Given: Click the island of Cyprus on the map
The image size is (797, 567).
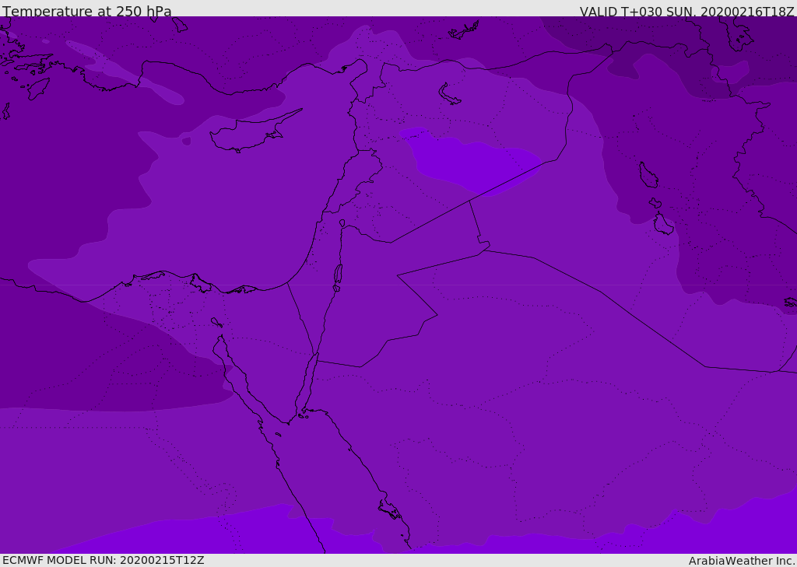Looking at the screenshot, I should [x=249, y=134].
